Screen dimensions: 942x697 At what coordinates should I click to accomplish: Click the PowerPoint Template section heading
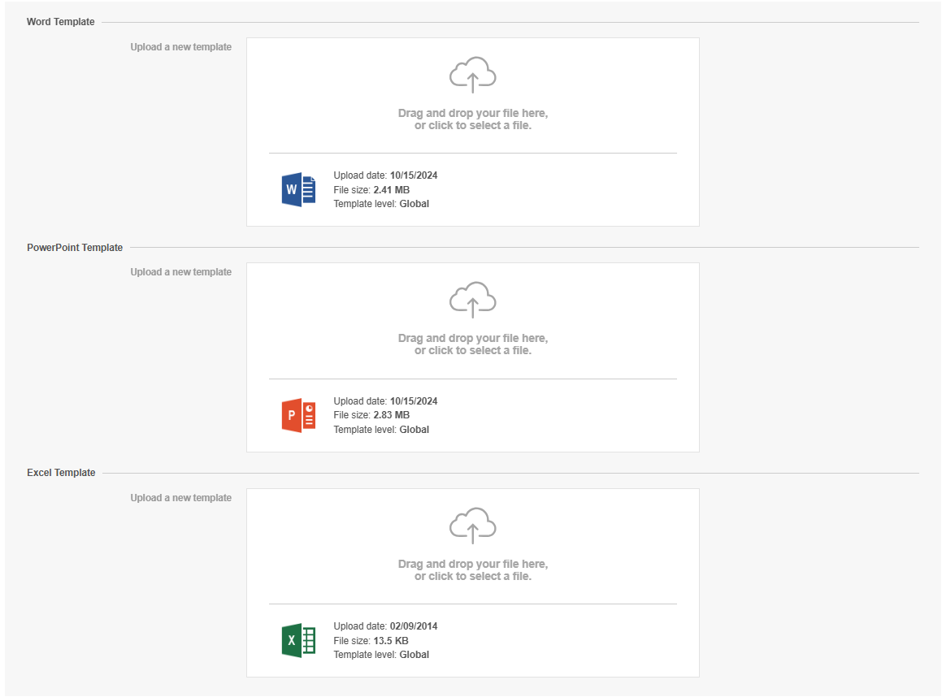pyautogui.click(x=75, y=248)
